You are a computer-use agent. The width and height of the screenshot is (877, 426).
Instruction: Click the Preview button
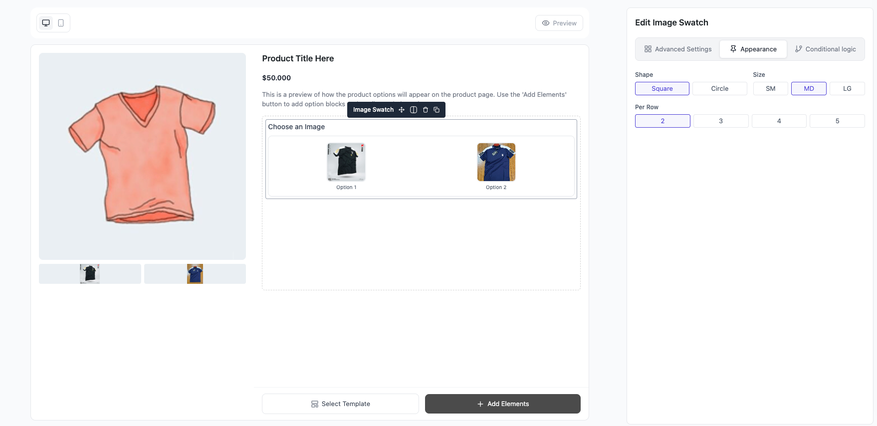pos(559,23)
